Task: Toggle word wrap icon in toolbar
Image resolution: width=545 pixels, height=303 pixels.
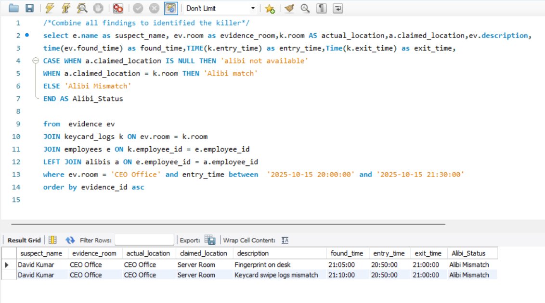Action: 338,8
